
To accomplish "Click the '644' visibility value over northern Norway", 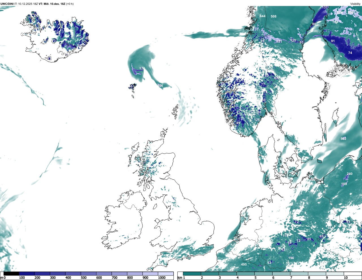I will point(263,16).
